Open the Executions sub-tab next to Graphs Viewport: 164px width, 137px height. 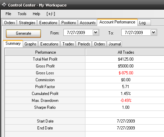point(49,44)
